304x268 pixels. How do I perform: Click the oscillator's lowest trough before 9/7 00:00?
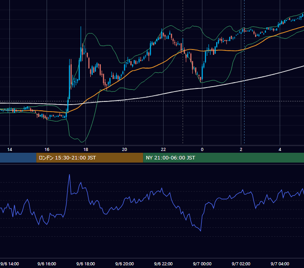tap(200, 231)
